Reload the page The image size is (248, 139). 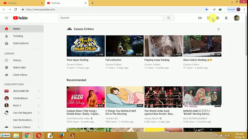[x=15, y=10]
